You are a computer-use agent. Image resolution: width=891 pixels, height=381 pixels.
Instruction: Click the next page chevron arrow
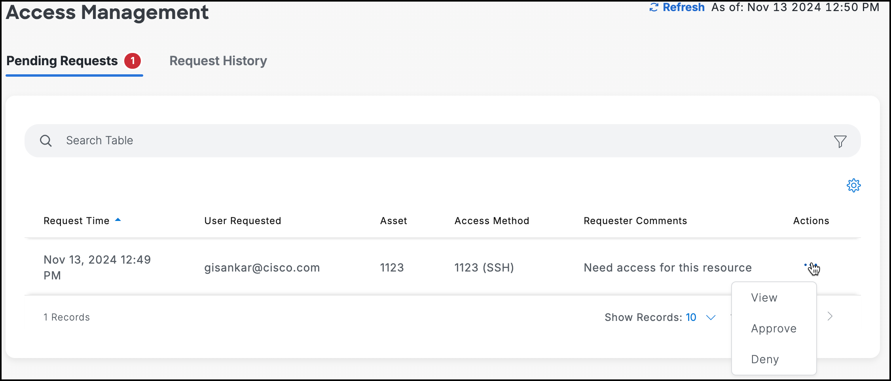[x=830, y=316]
